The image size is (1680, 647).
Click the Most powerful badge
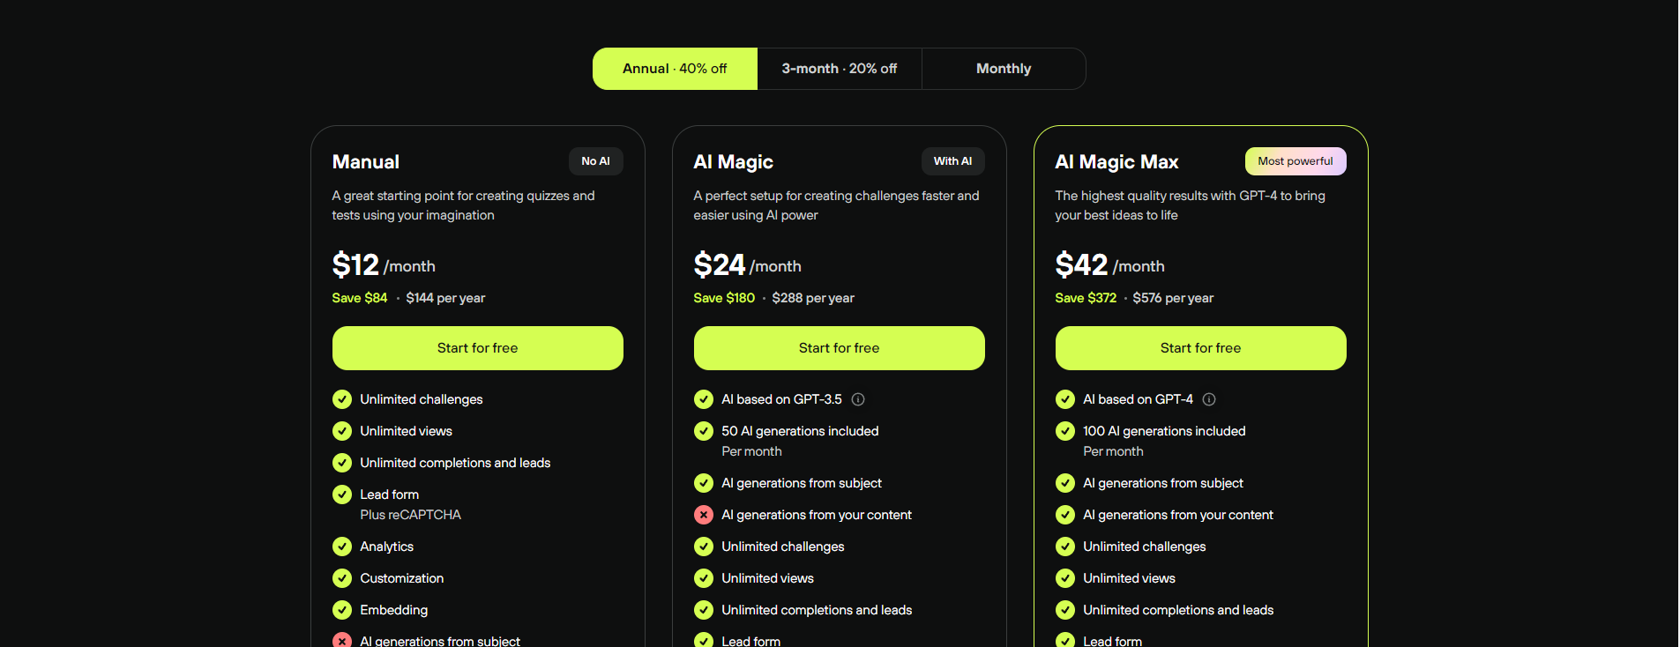1295,161
